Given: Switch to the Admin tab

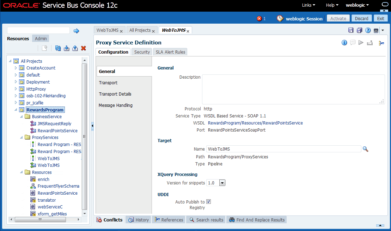Looking at the screenshot, I should [41, 39].
